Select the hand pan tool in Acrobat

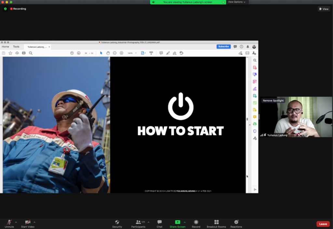click(x=108, y=53)
